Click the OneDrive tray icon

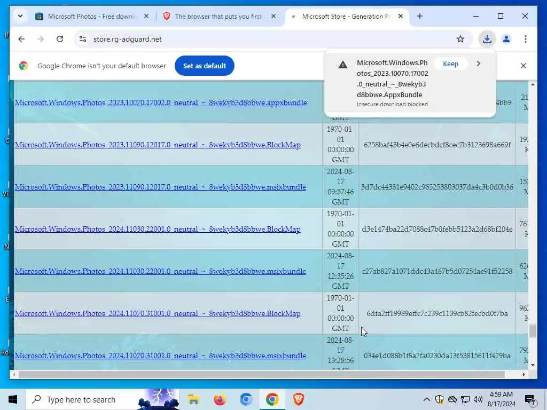tap(452, 399)
